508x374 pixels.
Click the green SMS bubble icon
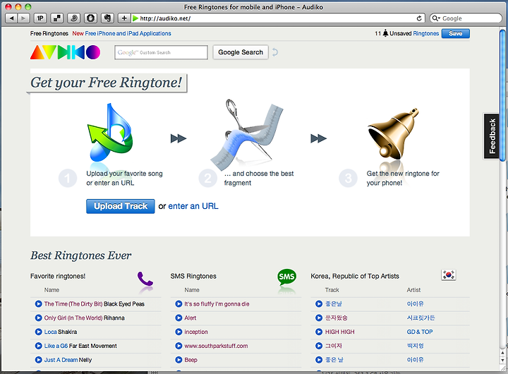pyautogui.click(x=286, y=277)
